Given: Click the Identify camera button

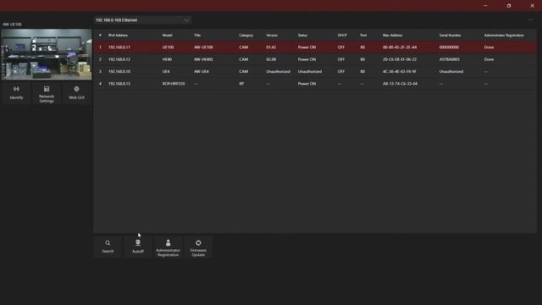Looking at the screenshot, I should (16, 92).
